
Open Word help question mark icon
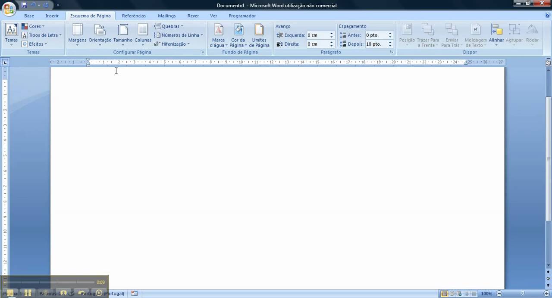[547, 15]
